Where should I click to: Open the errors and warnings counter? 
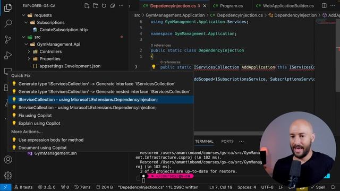[x=47, y=187]
